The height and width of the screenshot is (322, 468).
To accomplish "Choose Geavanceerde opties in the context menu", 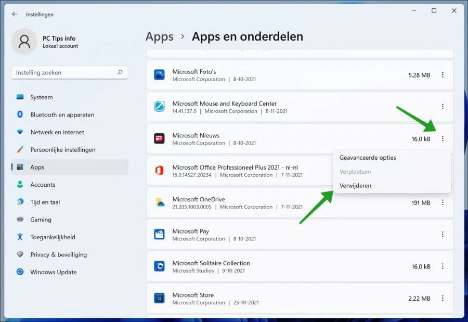I will coord(392,158).
